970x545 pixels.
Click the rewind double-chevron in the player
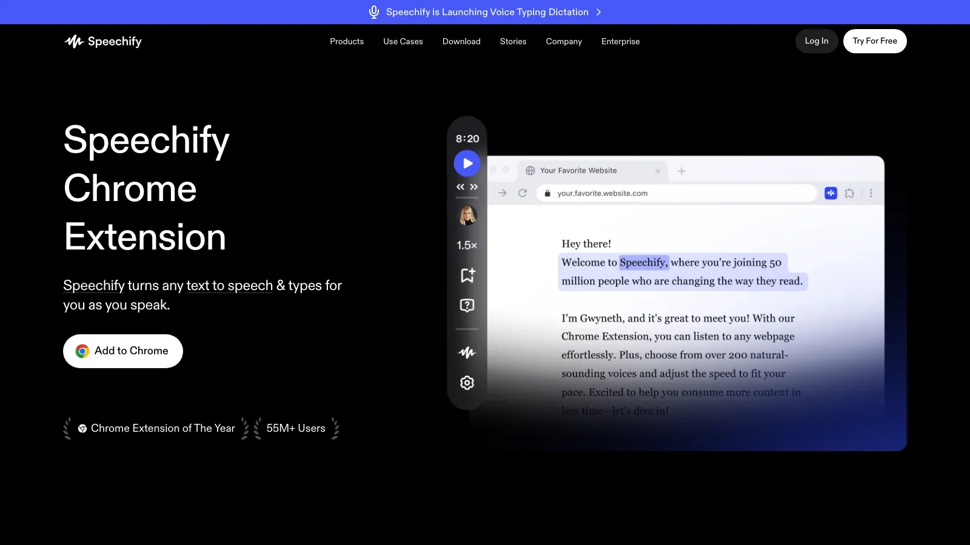click(461, 187)
